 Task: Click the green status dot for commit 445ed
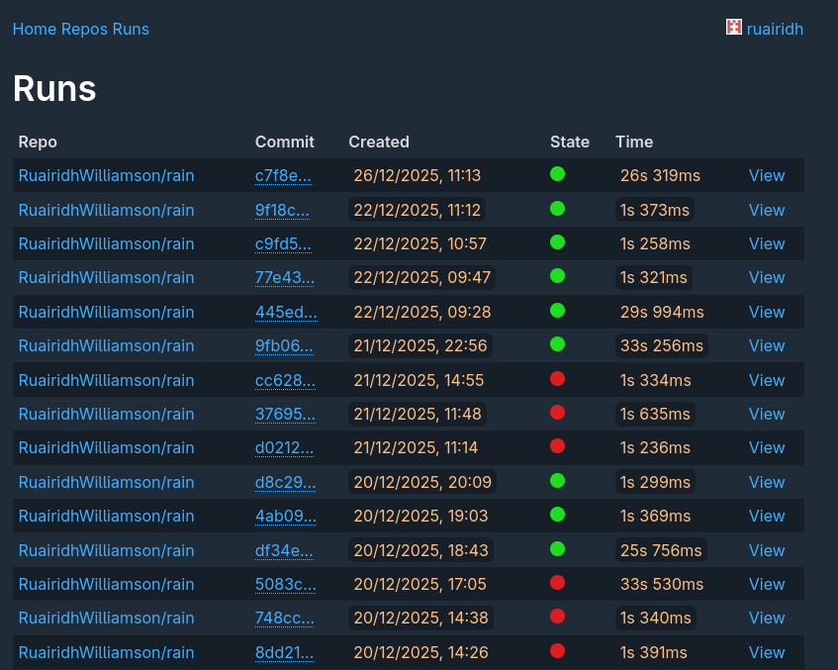(557, 310)
